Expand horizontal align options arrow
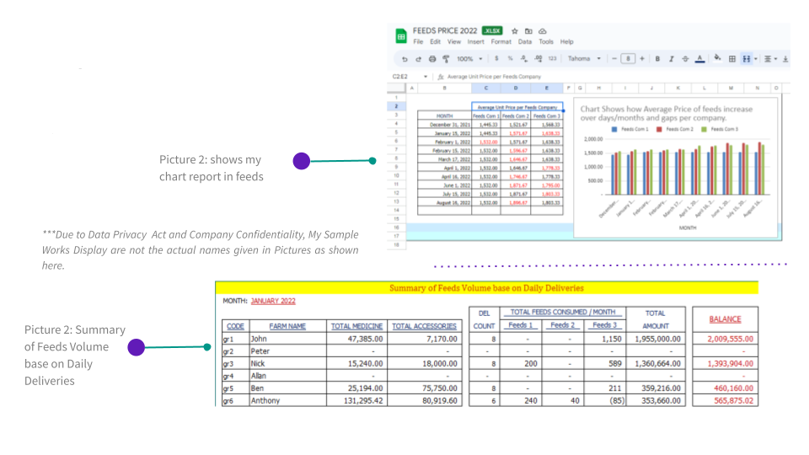Viewport: 809px width, 455px height. click(x=775, y=59)
